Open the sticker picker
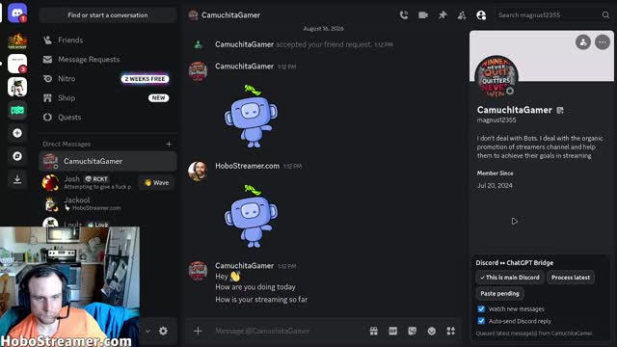The width and height of the screenshot is (617, 347). click(412, 331)
